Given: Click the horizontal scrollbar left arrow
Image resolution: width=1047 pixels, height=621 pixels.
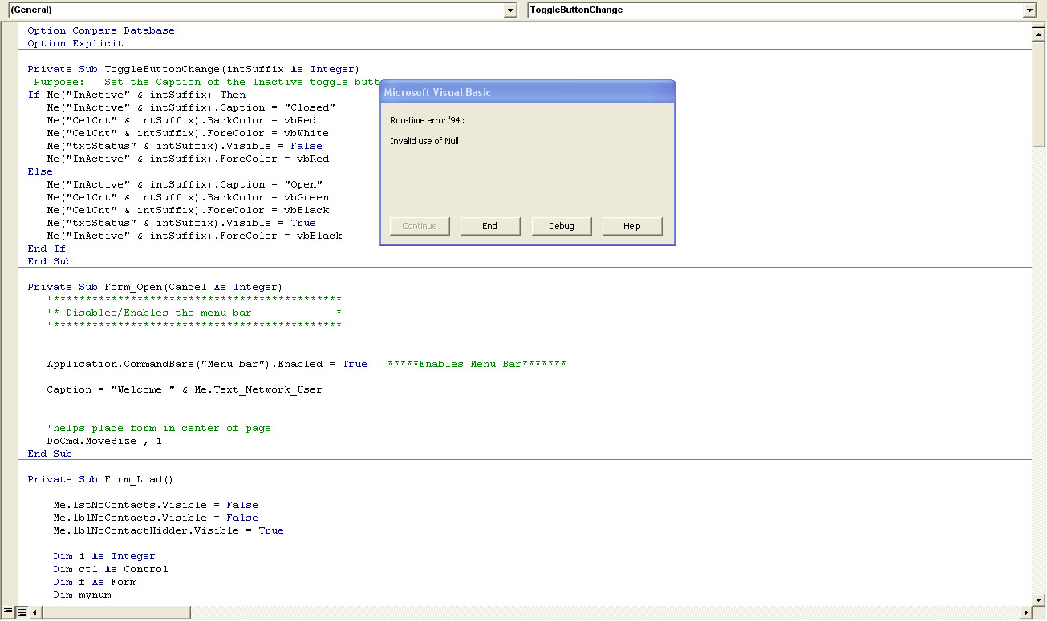Looking at the screenshot, I should pyautogui.click(x=35, y=613).
